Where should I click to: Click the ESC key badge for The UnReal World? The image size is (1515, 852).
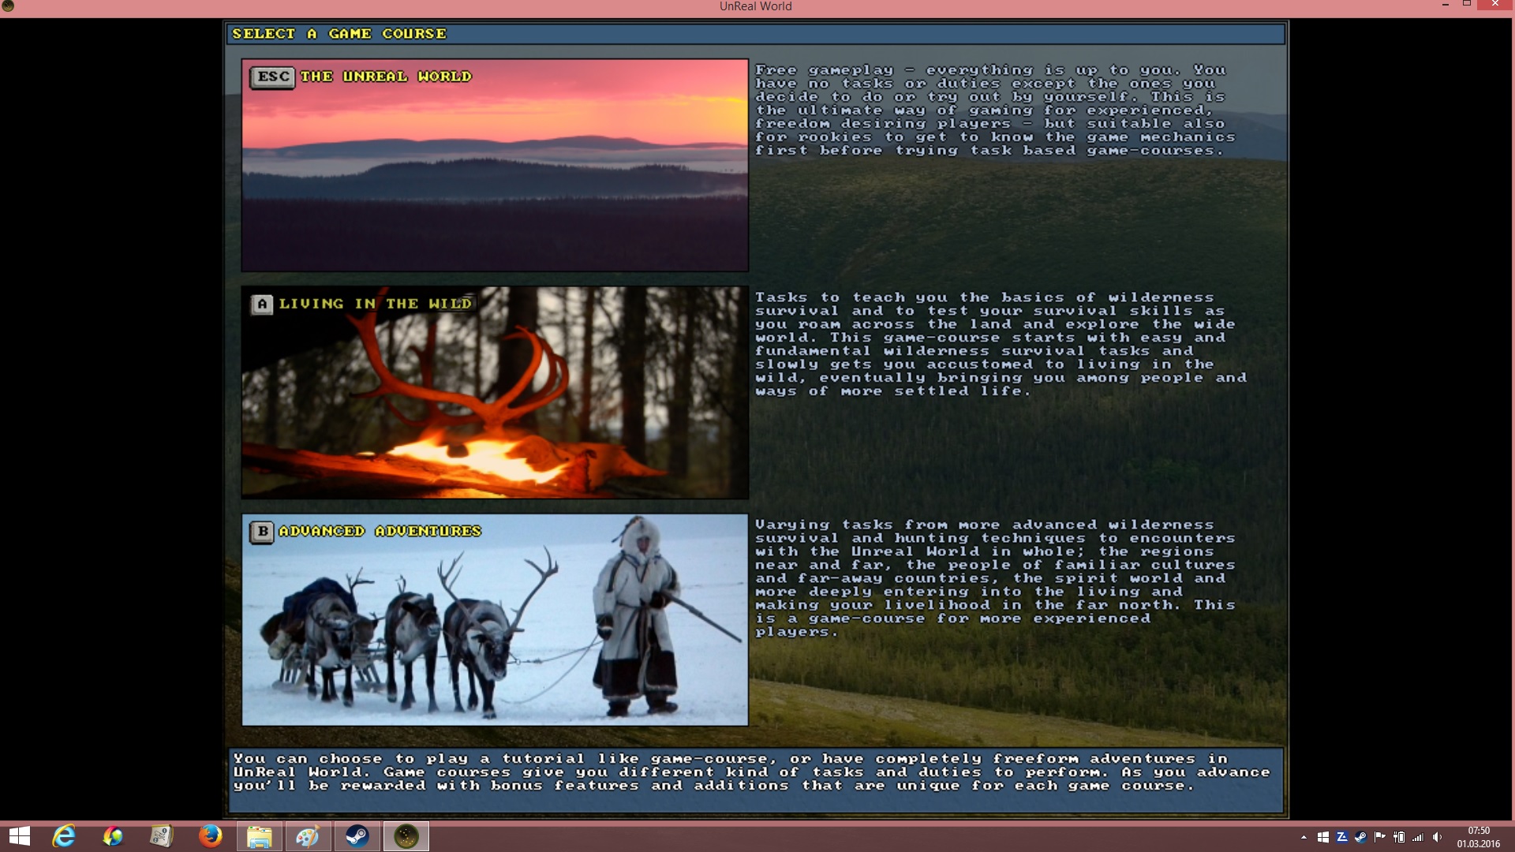coord(272,77)
